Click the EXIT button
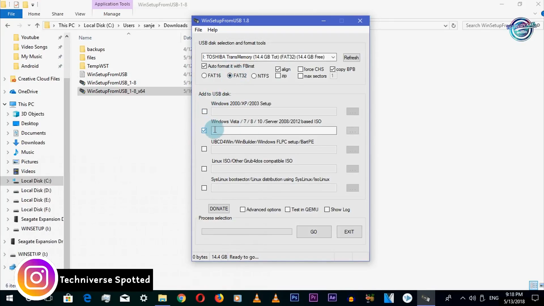 [349, 232]
